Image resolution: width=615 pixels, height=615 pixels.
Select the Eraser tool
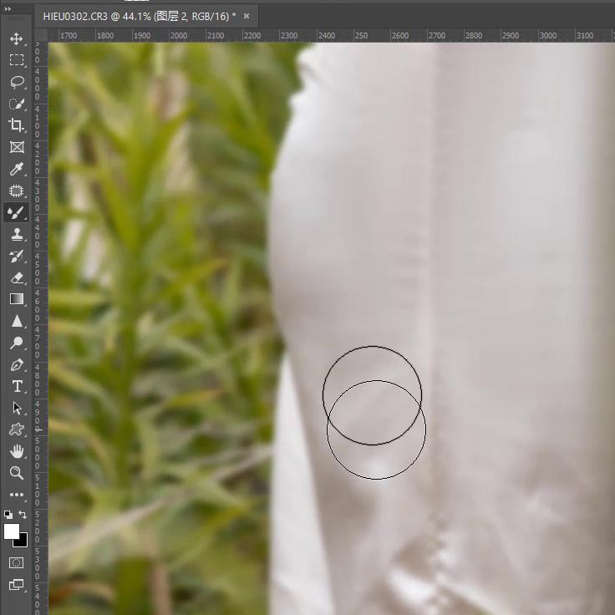[16, 277]
